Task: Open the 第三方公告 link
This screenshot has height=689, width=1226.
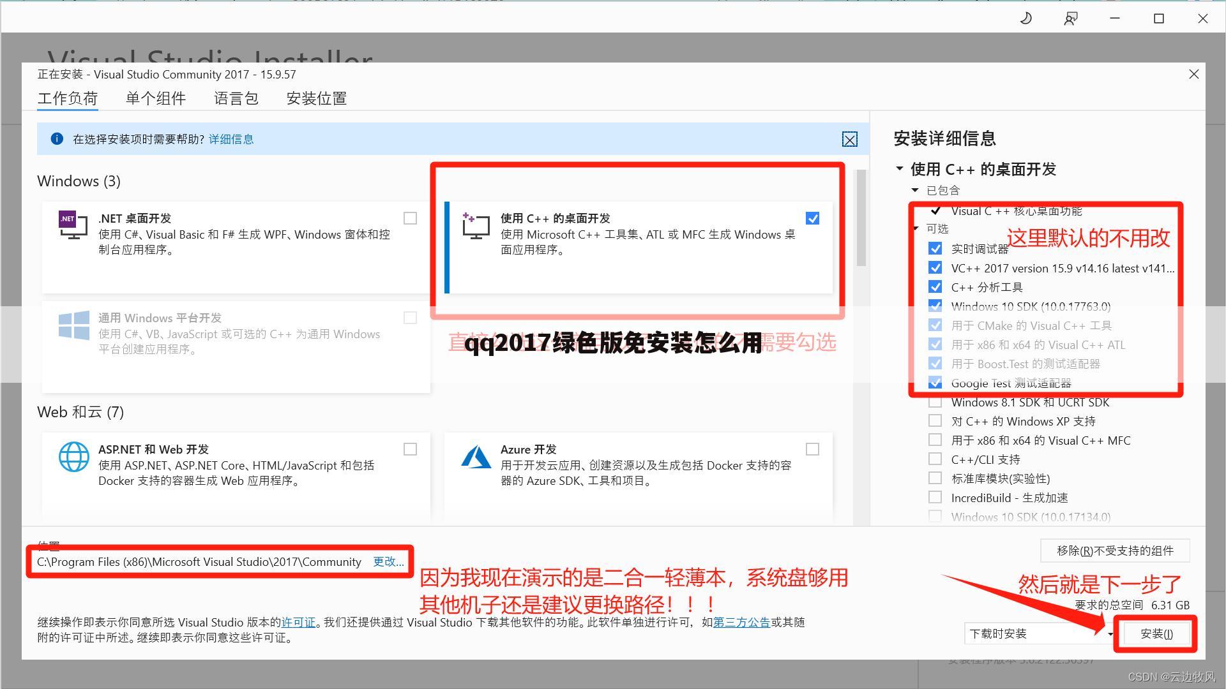Action: click(x=741, y=622)
